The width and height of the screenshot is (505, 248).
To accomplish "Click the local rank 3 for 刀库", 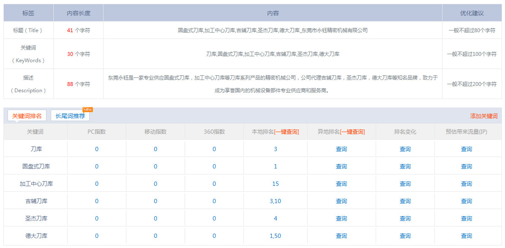I will click(276, 149).
